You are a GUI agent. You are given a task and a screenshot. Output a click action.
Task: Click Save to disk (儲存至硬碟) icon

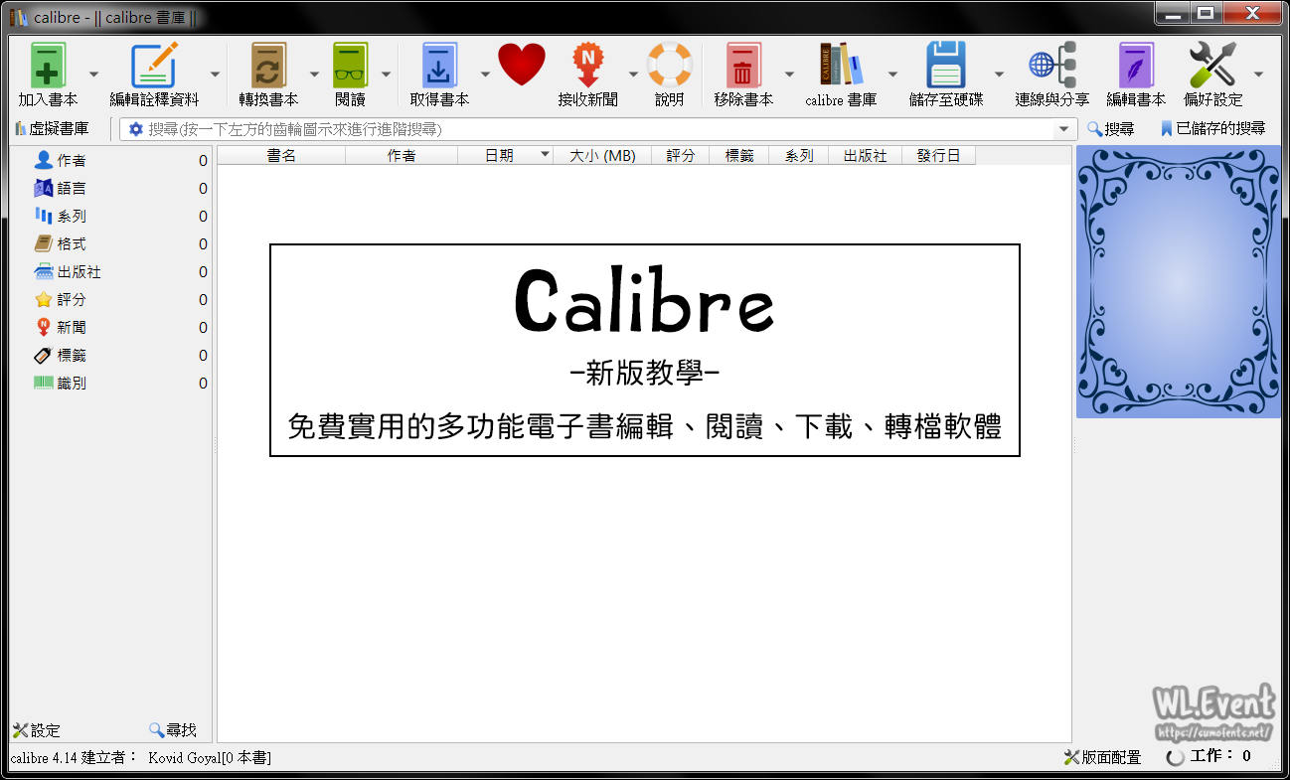(945, 66)
